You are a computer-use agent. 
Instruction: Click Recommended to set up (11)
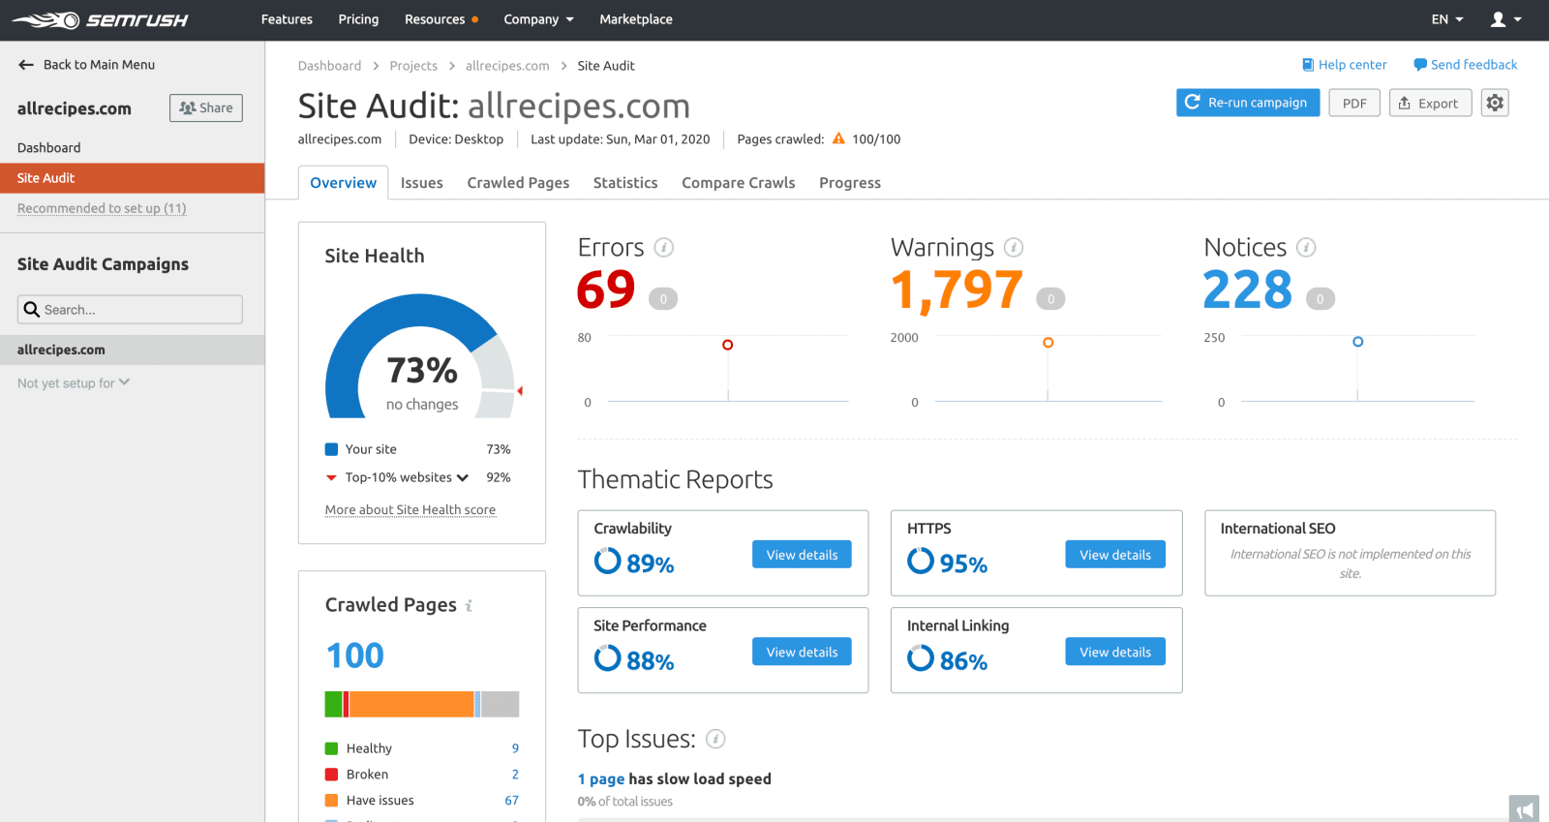click(x=102, y=208)
